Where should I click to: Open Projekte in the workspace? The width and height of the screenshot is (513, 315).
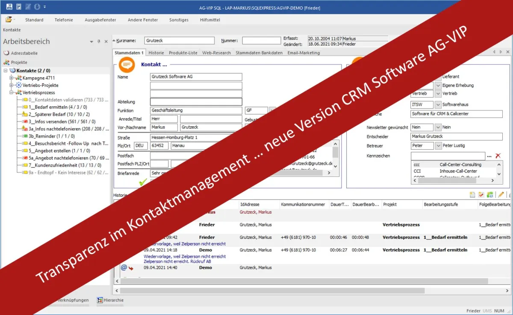tap(19, 62)
